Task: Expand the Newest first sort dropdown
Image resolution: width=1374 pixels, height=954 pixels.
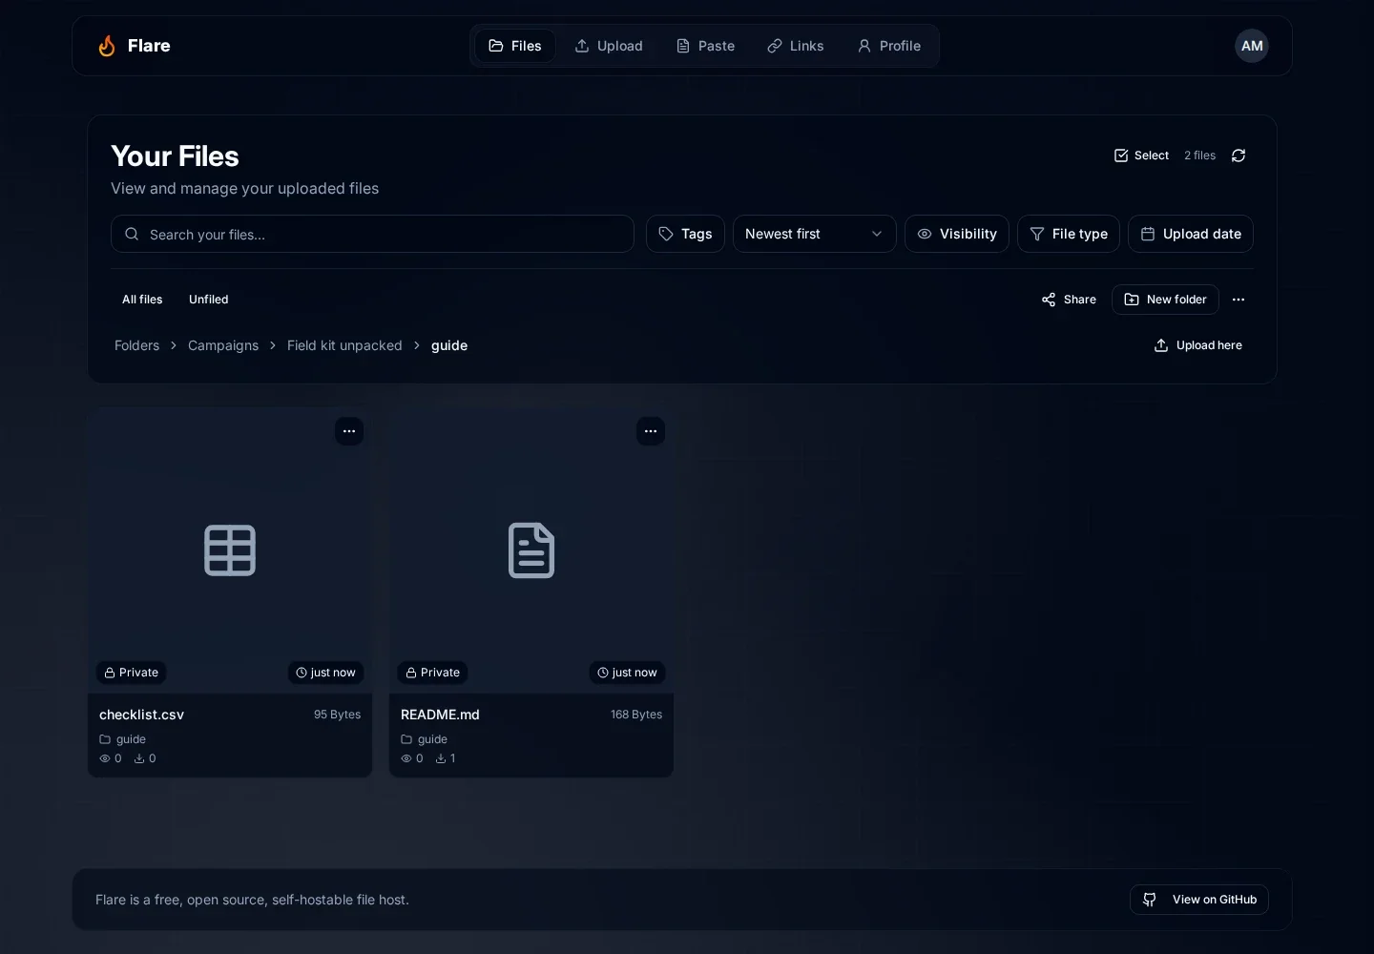Action: [x=814, y=234]
